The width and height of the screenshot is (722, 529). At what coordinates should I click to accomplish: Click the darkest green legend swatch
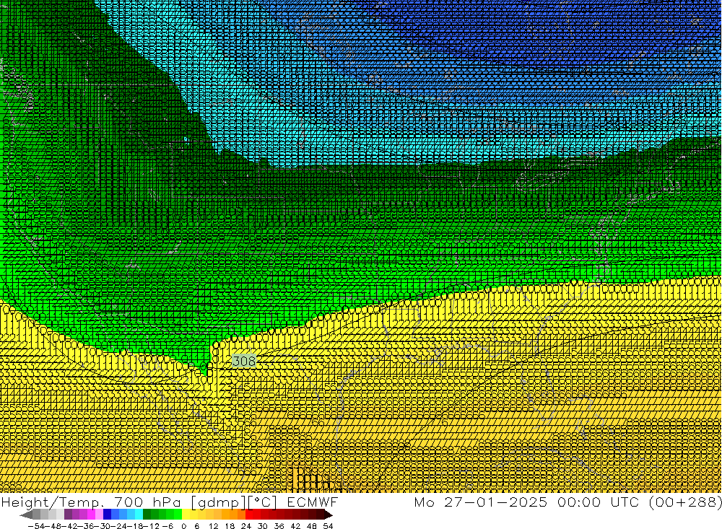tap(147, 515)
